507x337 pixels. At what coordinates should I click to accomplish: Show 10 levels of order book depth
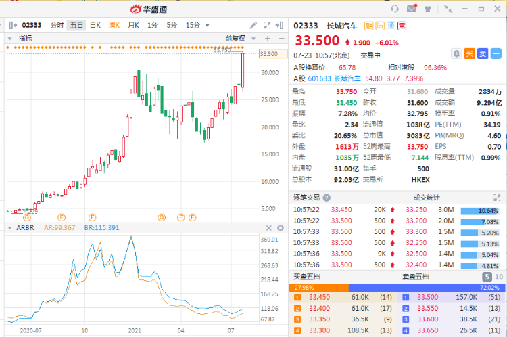click(499, 277)
